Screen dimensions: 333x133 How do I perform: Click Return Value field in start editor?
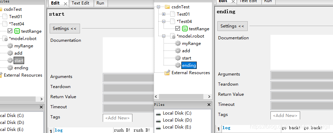[128, 98]
